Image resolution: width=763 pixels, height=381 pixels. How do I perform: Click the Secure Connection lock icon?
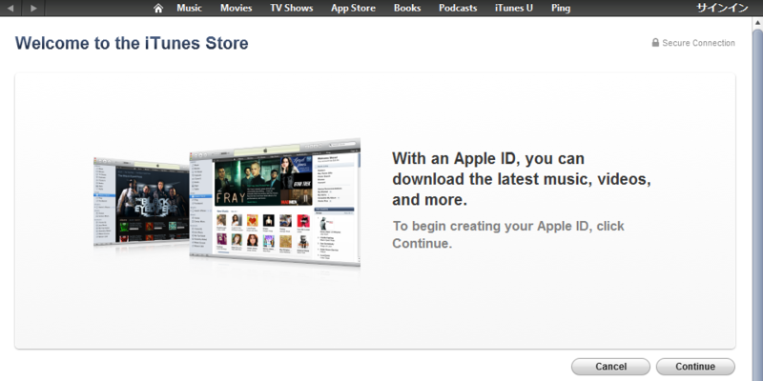tap(655, 42)
